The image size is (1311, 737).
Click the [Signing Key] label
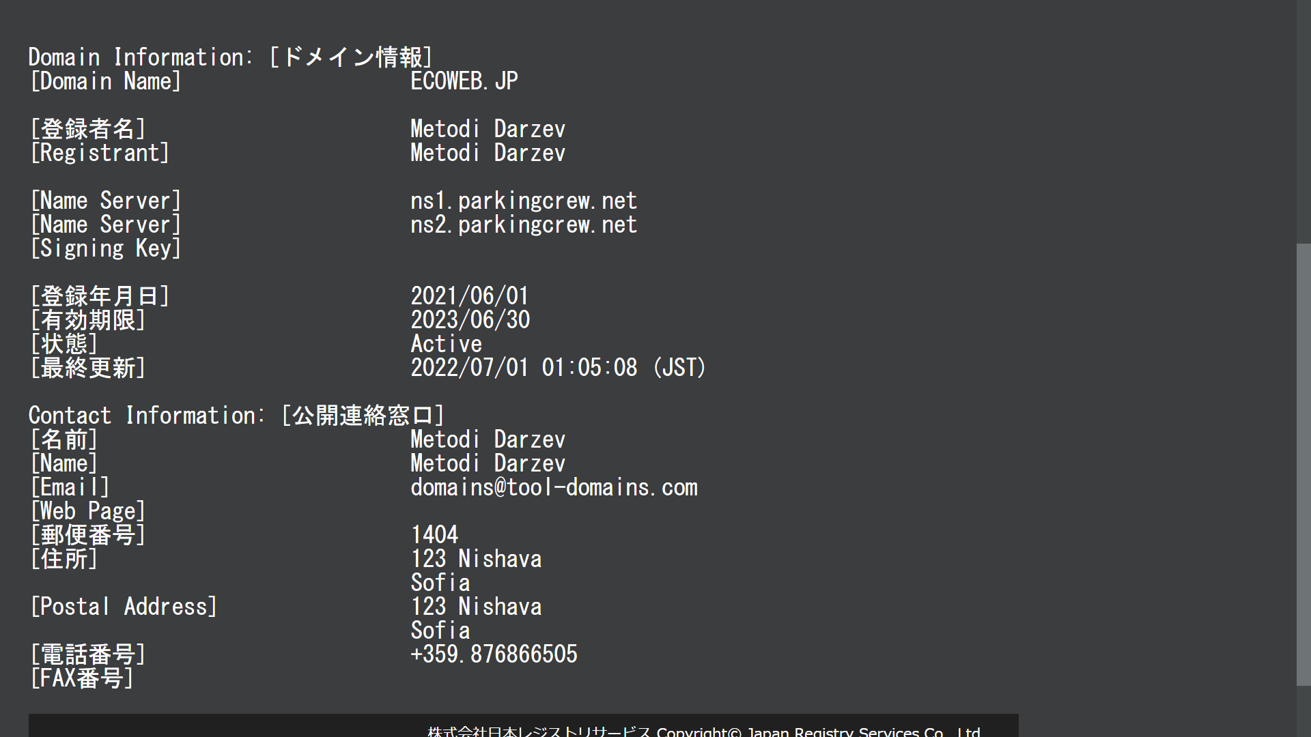coord(106,248)
